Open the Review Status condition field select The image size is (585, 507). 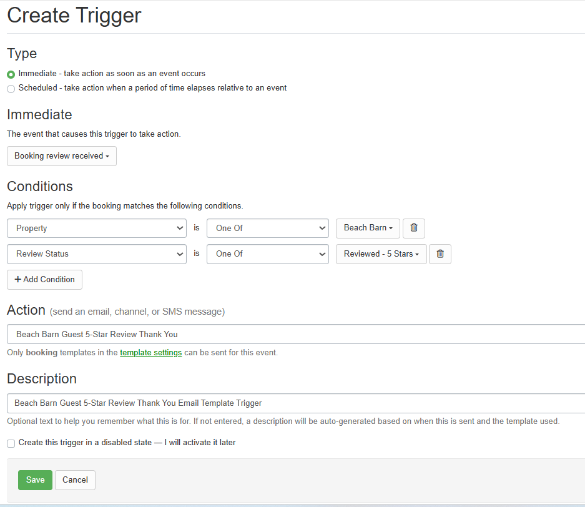click(x=96, y=254)
